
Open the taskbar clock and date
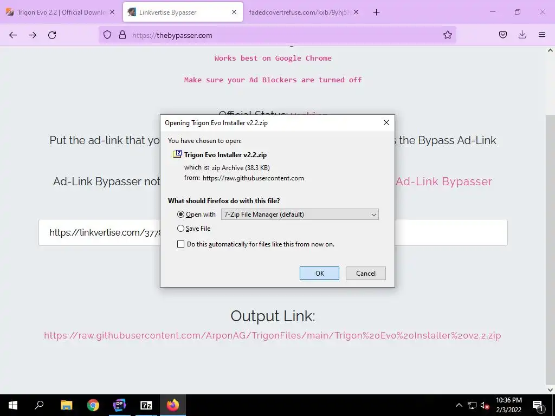point(508,405)
